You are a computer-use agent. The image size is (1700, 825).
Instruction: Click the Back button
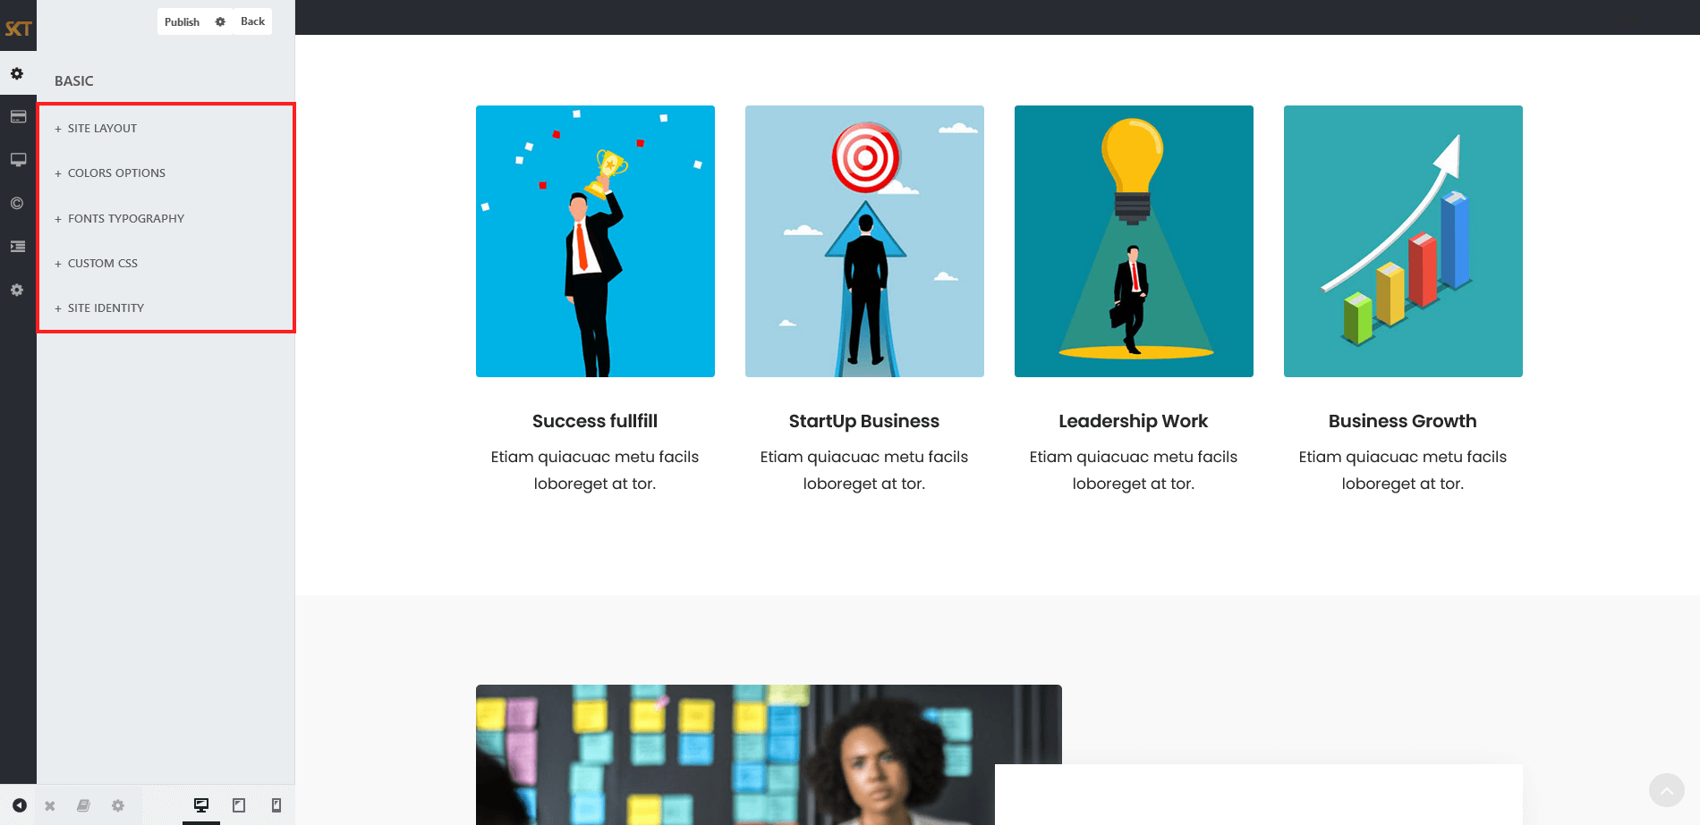click(x=252, y=21)
